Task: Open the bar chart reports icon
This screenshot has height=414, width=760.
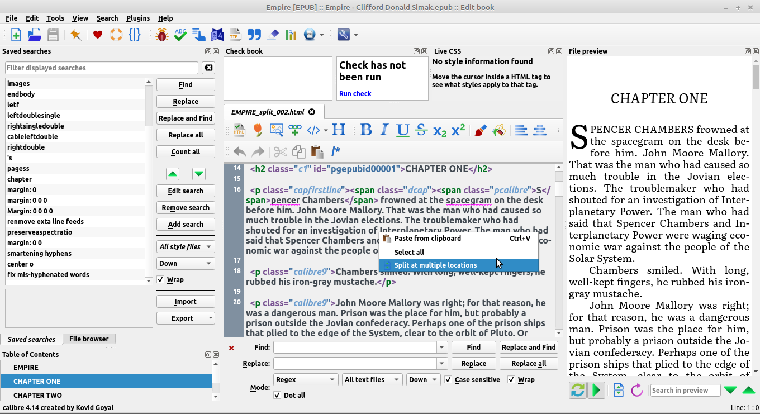Action: tap(291, 35)
